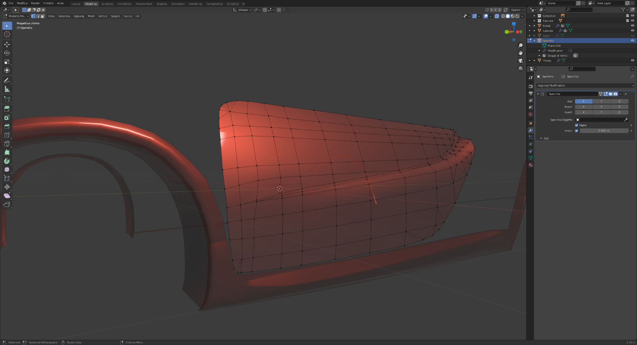Image resolution: width=637 pixels, height=345 pixels.
Task: Open the Modifier properties wrench tab
Action: click(531, 130)
